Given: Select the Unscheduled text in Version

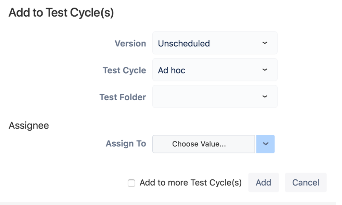Looking at the screenshot, I should (184, 43).
